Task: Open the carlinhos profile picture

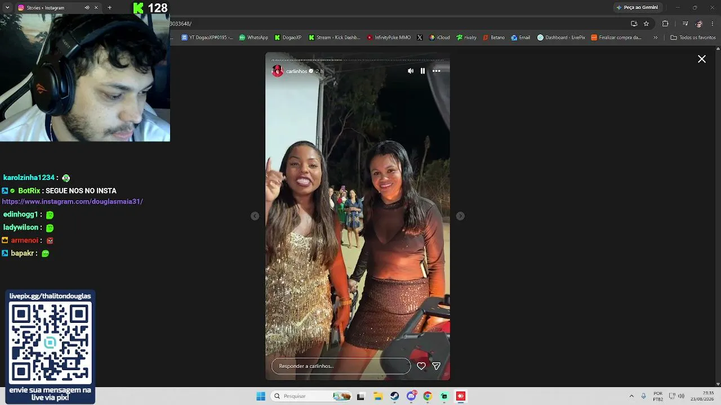Action: coord(278,71)
